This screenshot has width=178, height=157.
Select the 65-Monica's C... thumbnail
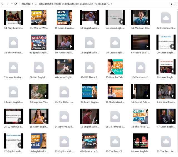click(x=90, y=141)
